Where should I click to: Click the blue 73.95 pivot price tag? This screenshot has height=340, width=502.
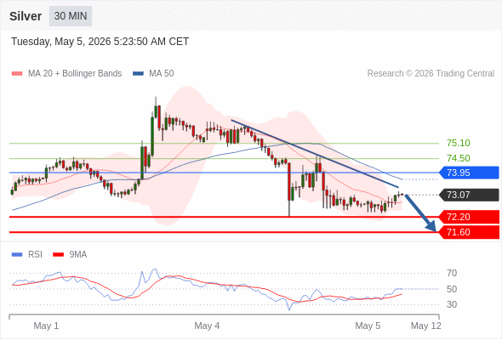[469, 173]
